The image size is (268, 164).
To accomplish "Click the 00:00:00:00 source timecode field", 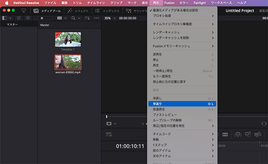I will pos(128,18).
